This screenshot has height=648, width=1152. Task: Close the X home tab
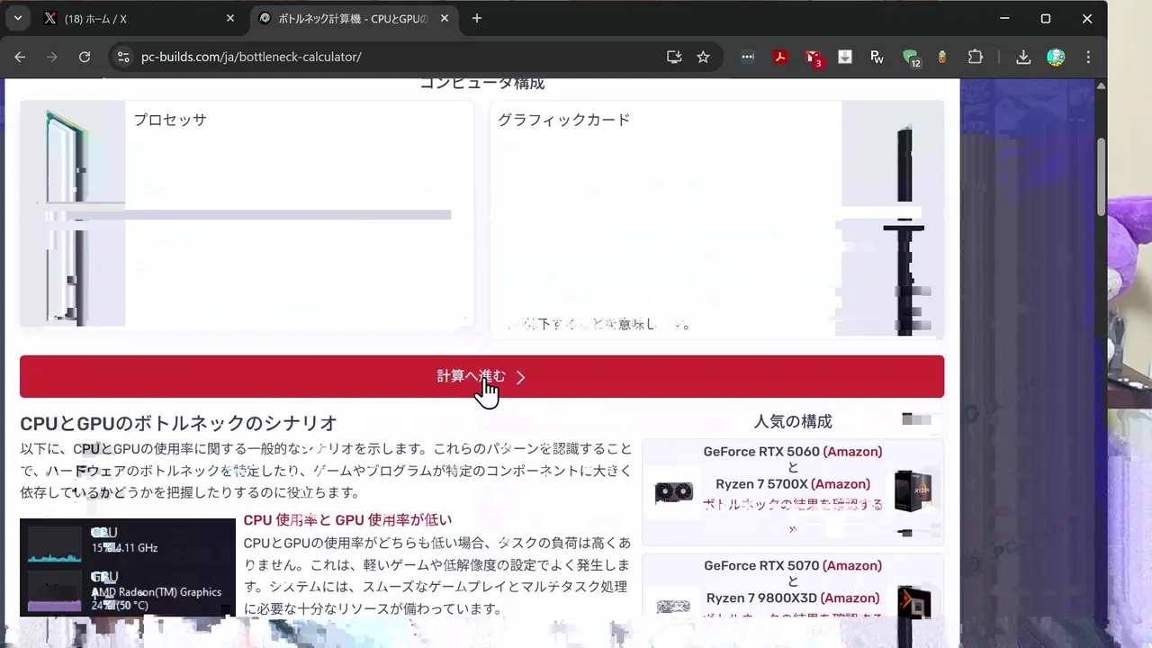tap(229, 18)
